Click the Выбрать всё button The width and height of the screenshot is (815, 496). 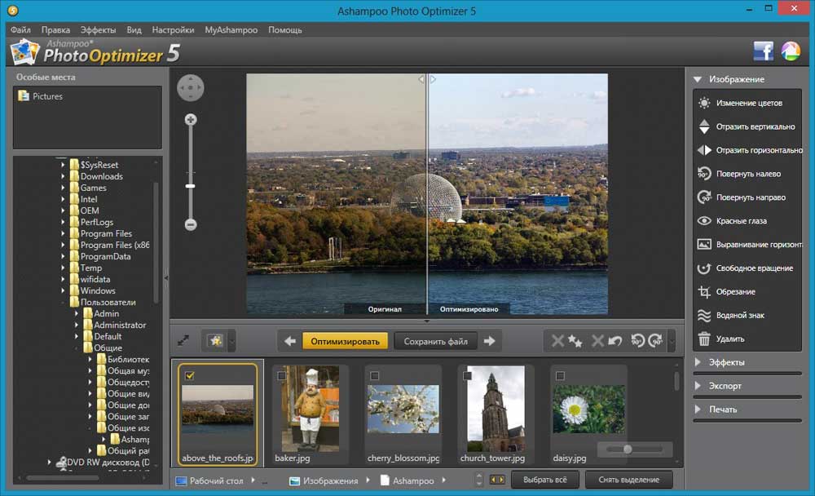pyautogui.click(x=544, y=480)
